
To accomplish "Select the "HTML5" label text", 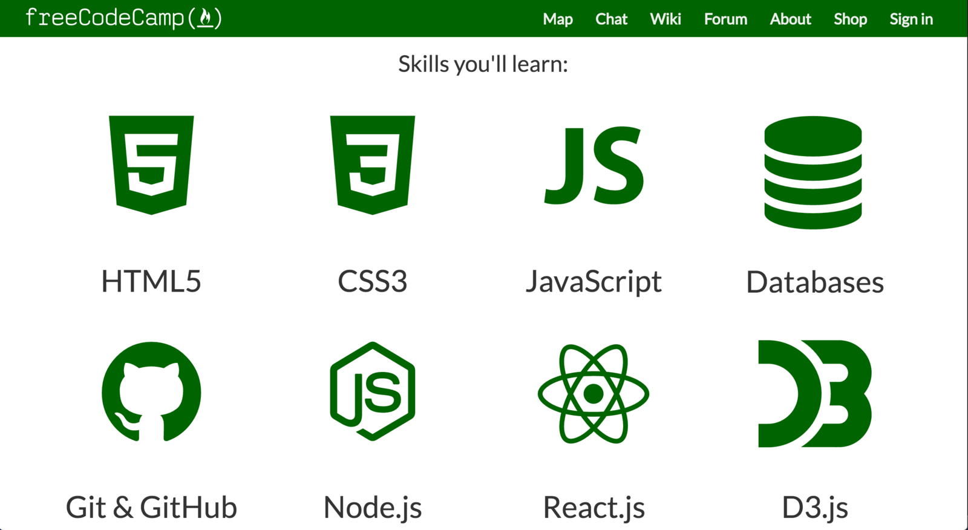I will pyautogui.click(x=151, y=281).
